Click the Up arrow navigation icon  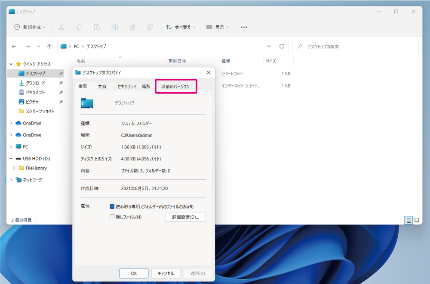[x=49, y=46]
